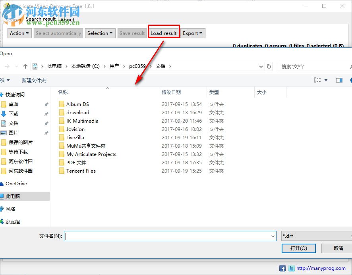Viewport: 352px width, 275px height.
Task: Unpin 桌面 from quick access
Action: (x=46, y=104)
